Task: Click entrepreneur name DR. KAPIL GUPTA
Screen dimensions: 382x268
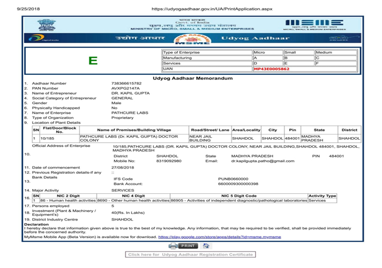Action: 130,93
